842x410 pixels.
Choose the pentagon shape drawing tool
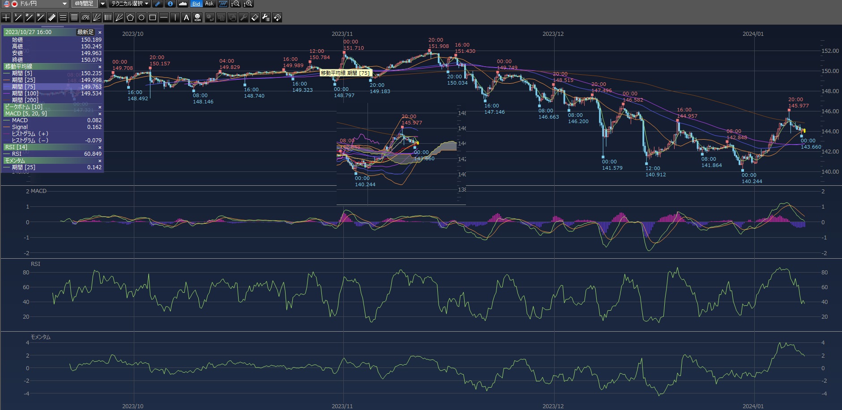pyautogui.click(x=130, y=17)
